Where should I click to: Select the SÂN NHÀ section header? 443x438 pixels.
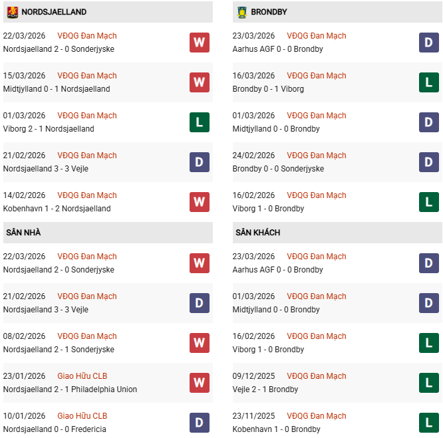click(x=24, y=233)
